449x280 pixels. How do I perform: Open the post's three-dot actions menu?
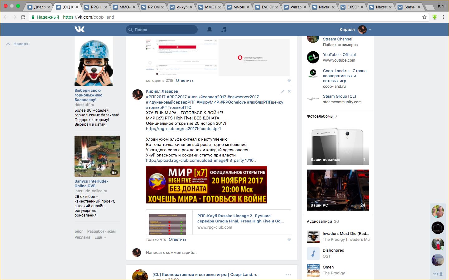tap(288, 275)
